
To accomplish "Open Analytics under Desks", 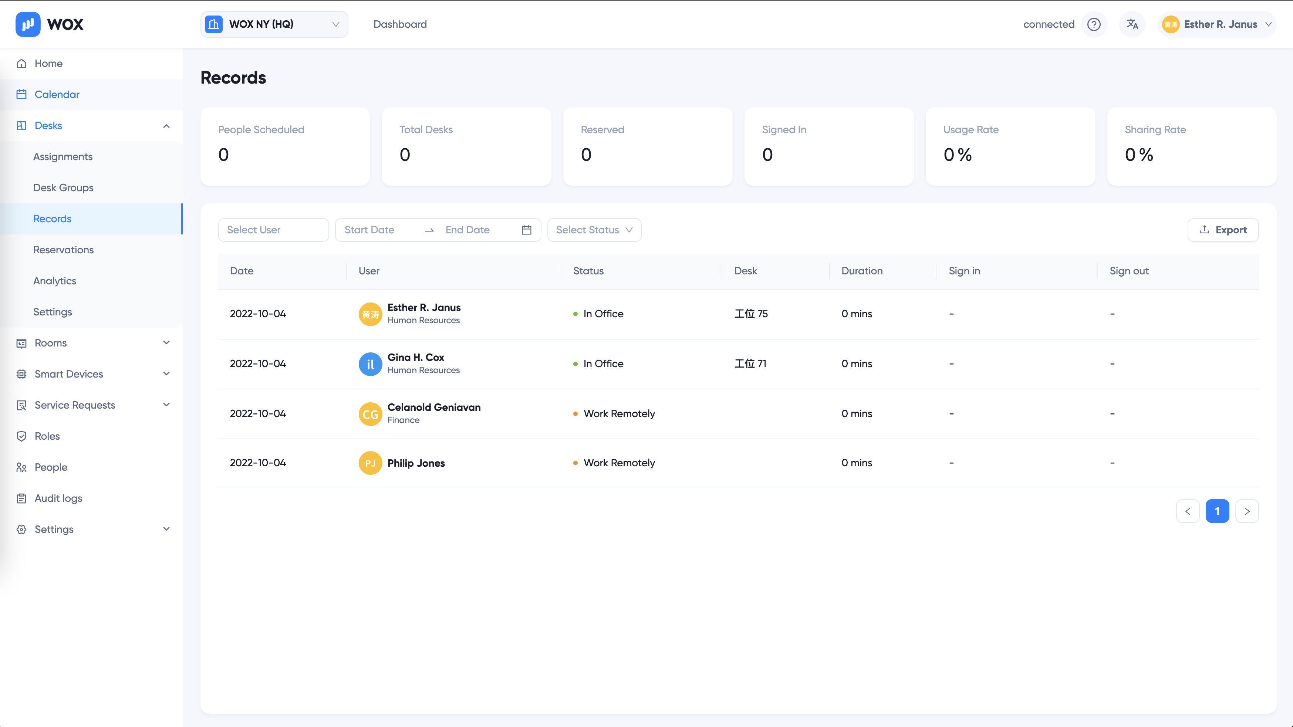I will coord(91,281).
